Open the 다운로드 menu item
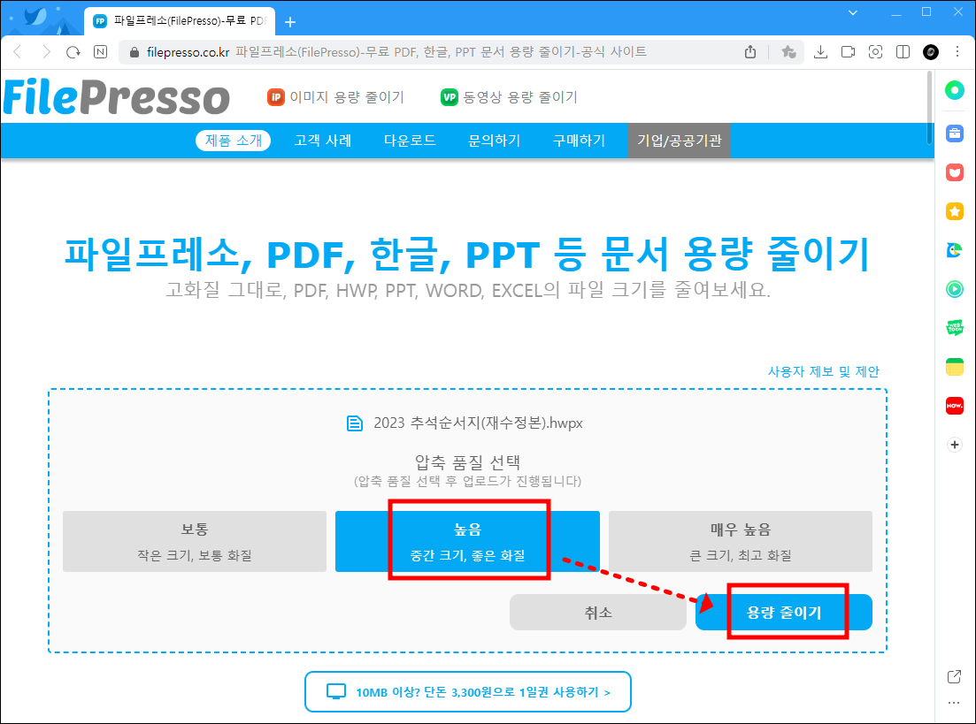 [410, 141]
